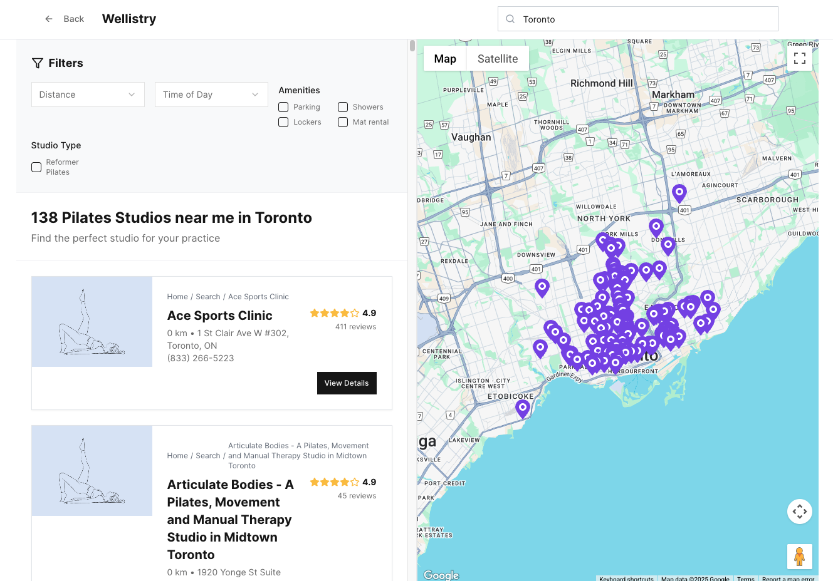Enable the Showers amenity checkbox
Image resolution: width=833 pixels, height=581 pixels.
[343, 107]
